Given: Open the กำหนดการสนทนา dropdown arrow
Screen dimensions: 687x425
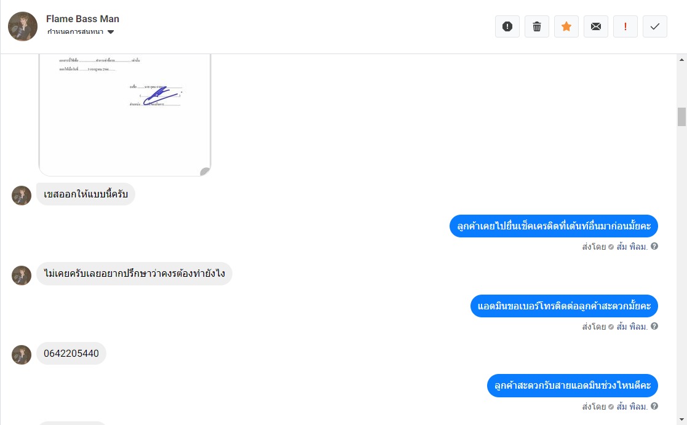Looking at the screenshot, I should click(111, 32).
